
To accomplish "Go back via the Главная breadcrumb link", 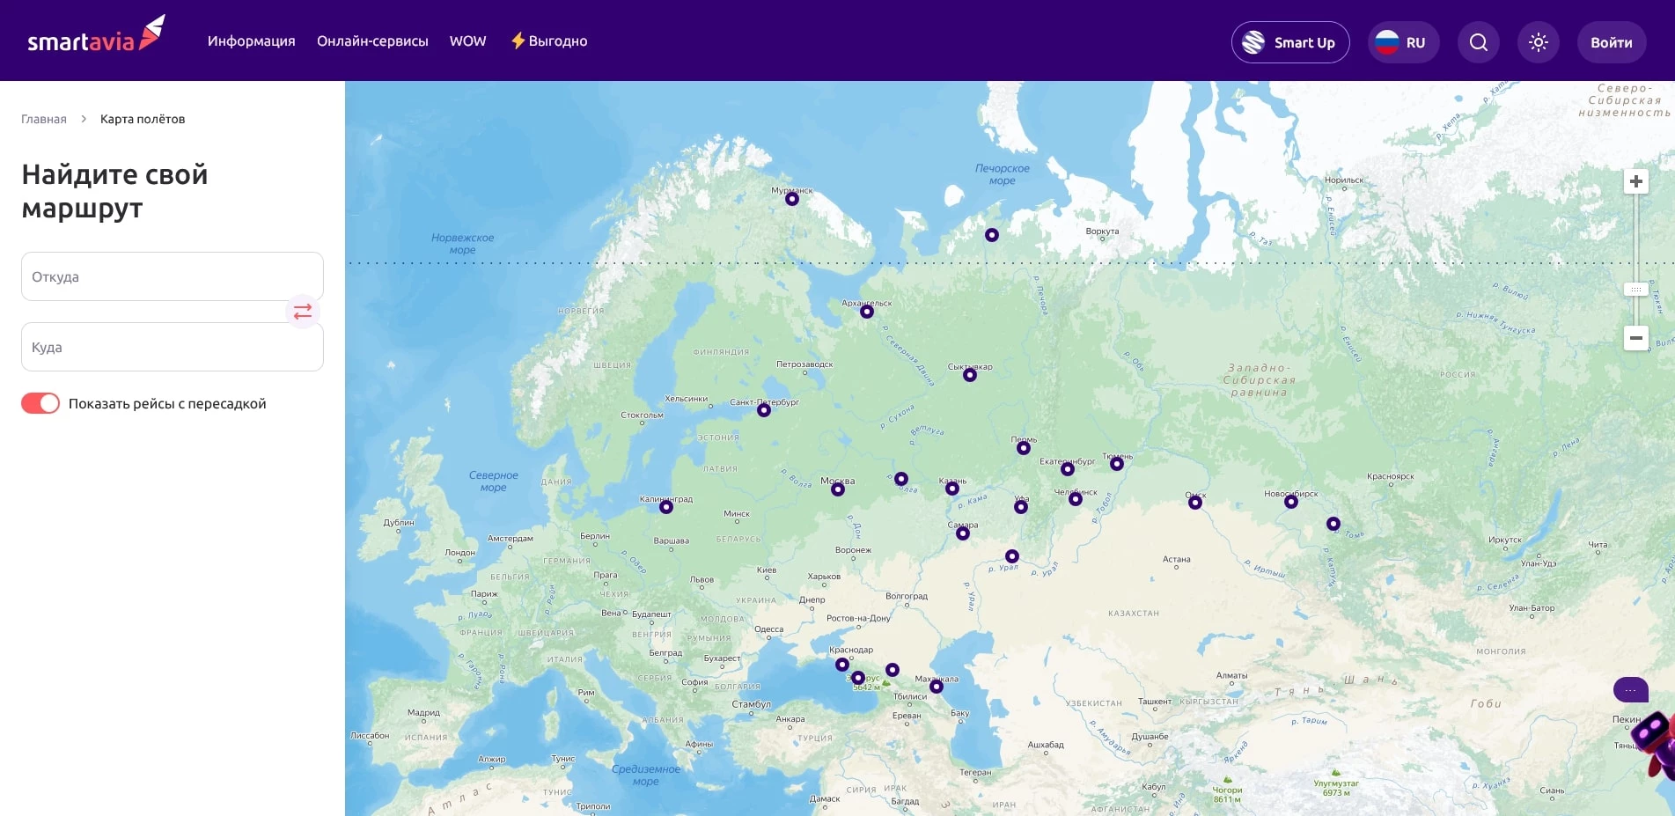I will (x=42, y=118).
